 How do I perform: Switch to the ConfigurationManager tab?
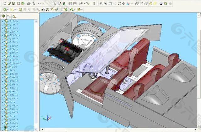pos(14,16)
